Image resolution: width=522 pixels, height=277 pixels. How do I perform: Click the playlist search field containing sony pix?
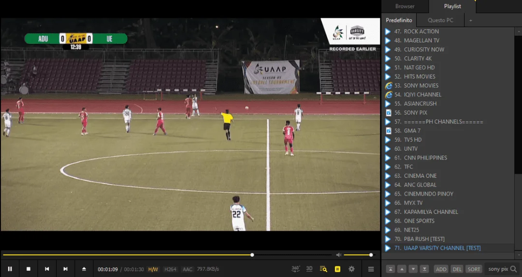pos(498,269)
